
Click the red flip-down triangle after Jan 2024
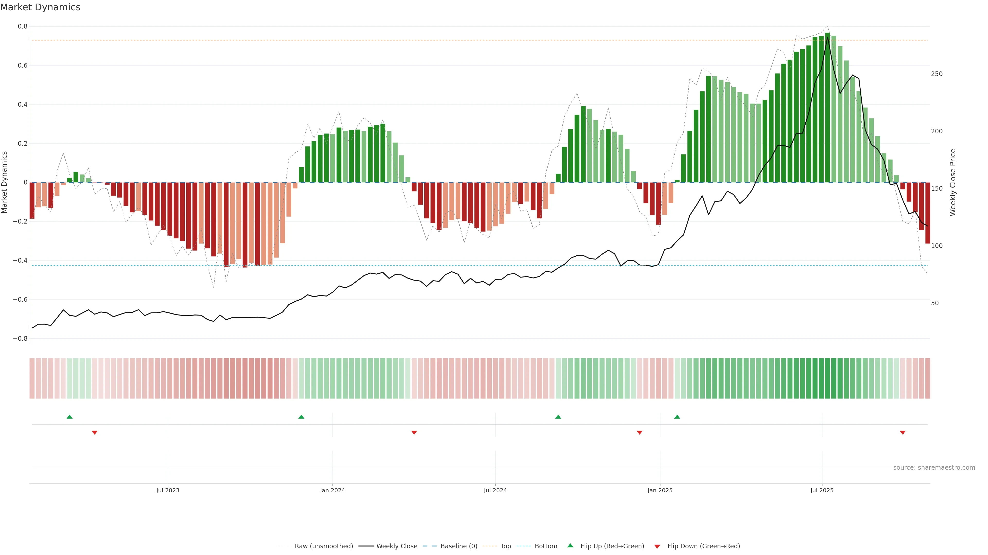click(x=414, y=432)
